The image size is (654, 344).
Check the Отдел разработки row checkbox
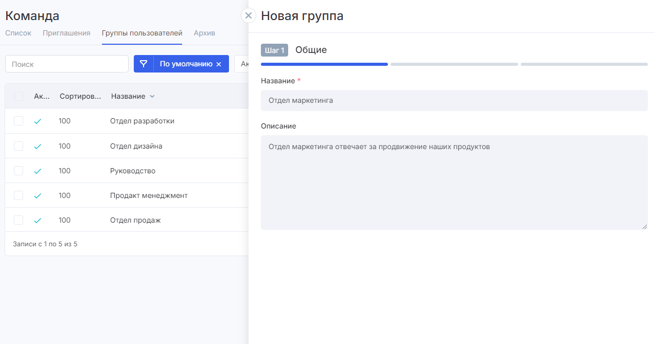click(x=19, y=121)
